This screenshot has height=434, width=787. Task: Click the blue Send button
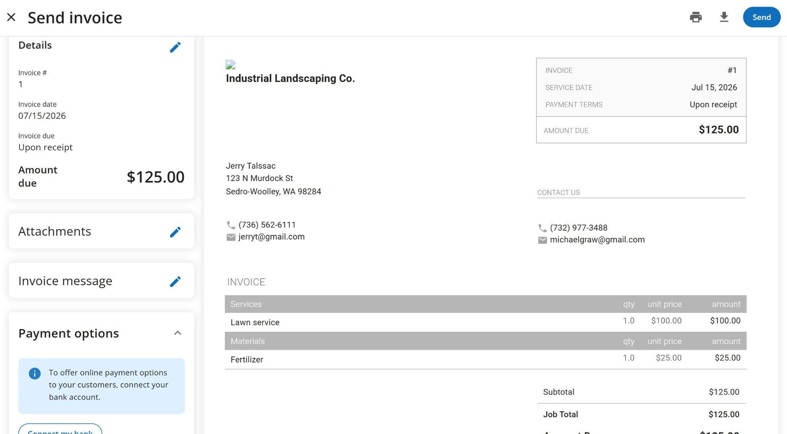pyautogui.click(x=761, y=17)
